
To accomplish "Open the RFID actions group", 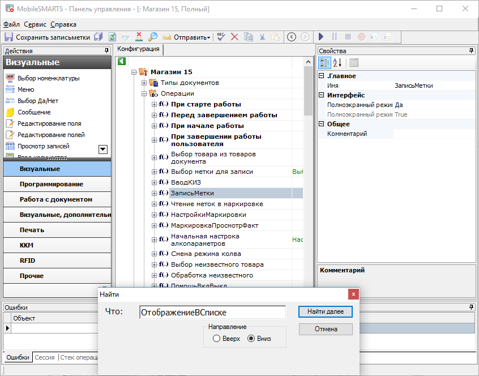I will (57, 260).
